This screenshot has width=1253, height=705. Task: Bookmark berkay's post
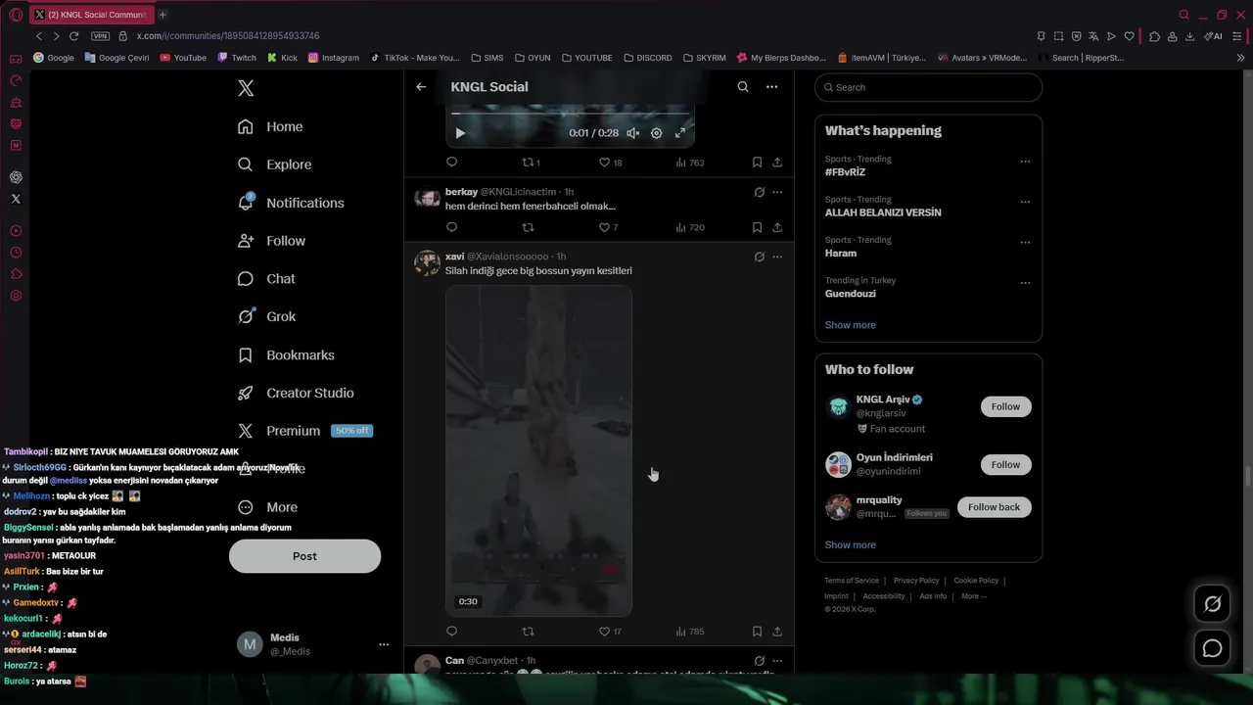coord(757,227)
